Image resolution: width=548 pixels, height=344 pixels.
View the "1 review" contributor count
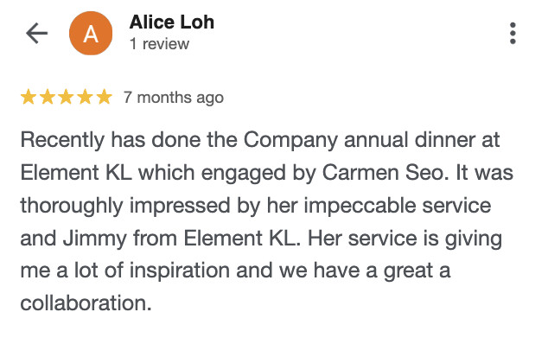159,44
